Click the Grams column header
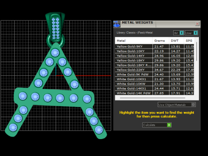Viewport: 208px width, 156px height. coord(161,41)
